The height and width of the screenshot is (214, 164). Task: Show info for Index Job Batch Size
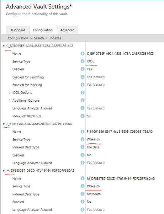[x=82, y=116]
